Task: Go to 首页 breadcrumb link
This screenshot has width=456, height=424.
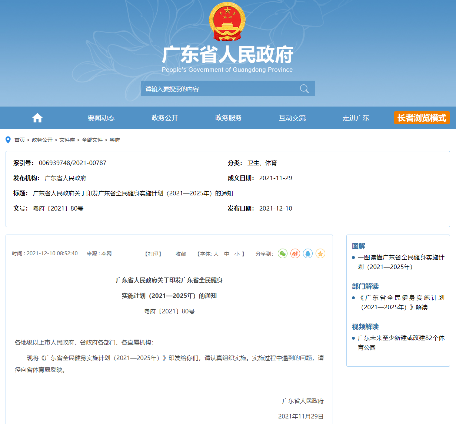Action: point(20,140)
